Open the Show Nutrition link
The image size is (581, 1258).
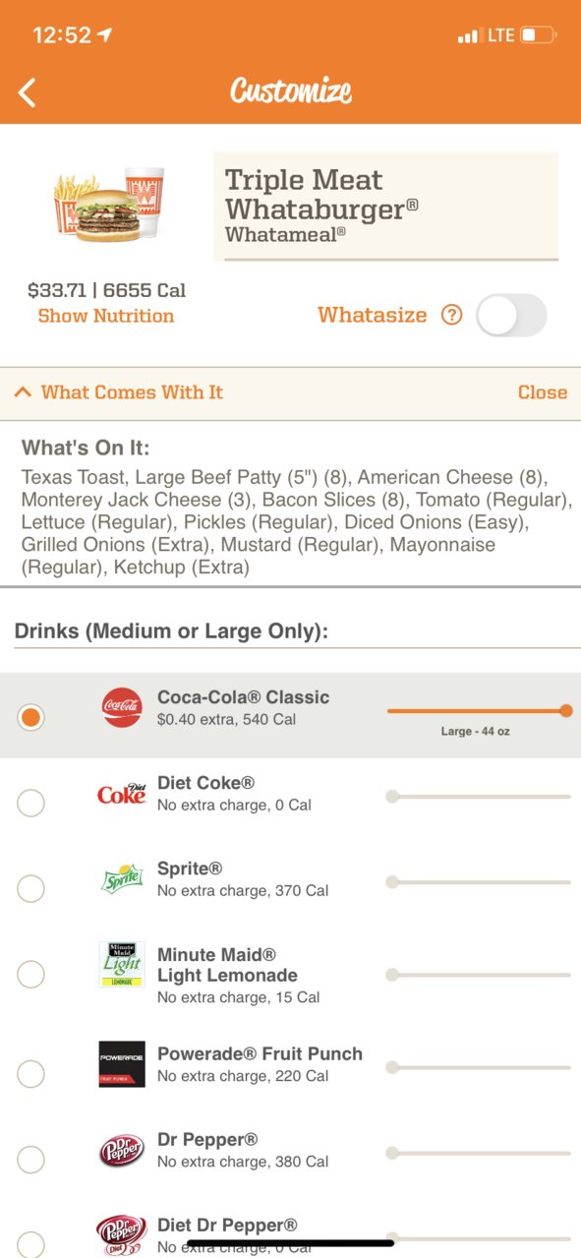pos(106,316)
